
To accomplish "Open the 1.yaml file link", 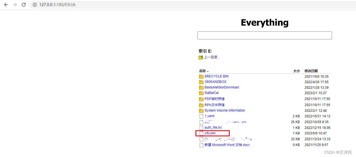I will pos(209,116).
